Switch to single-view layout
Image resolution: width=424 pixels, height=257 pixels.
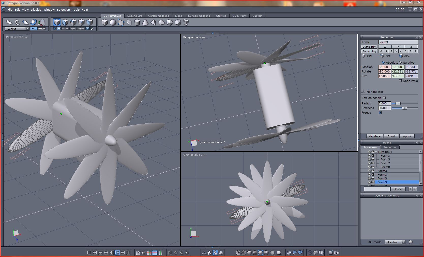89,253
